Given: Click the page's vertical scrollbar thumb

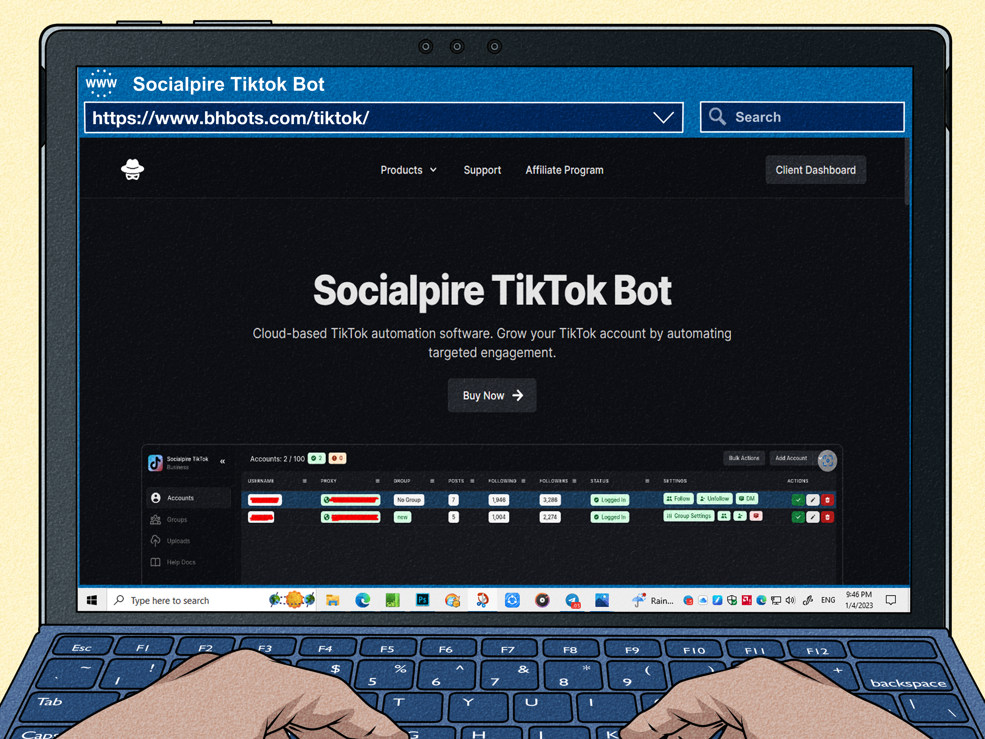Looking at the screenshot, I should coord(907,172).
